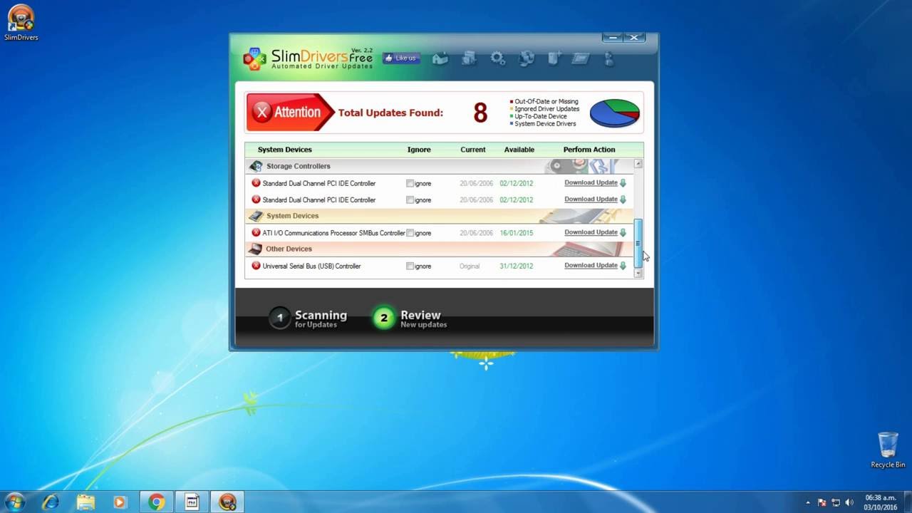Click red error icon beside USB Controller

pos(256,266)
